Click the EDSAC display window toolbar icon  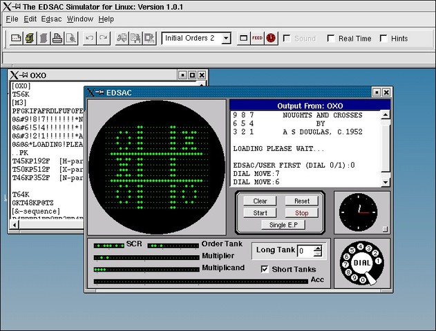click(244, 39)
